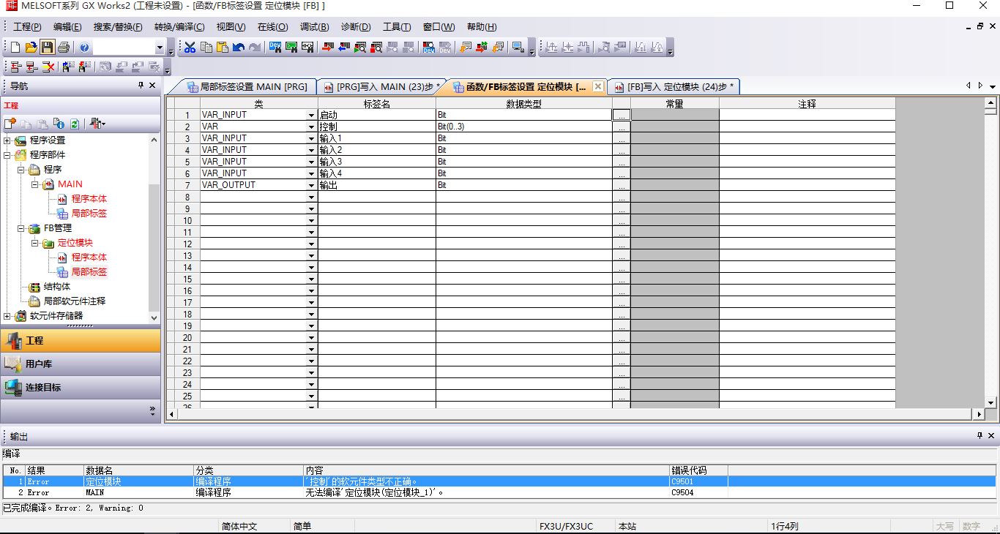This screenshot has width=1000, height=534.
Task: Click the Save project toolbar icon
Action: [x=47, y=48]
